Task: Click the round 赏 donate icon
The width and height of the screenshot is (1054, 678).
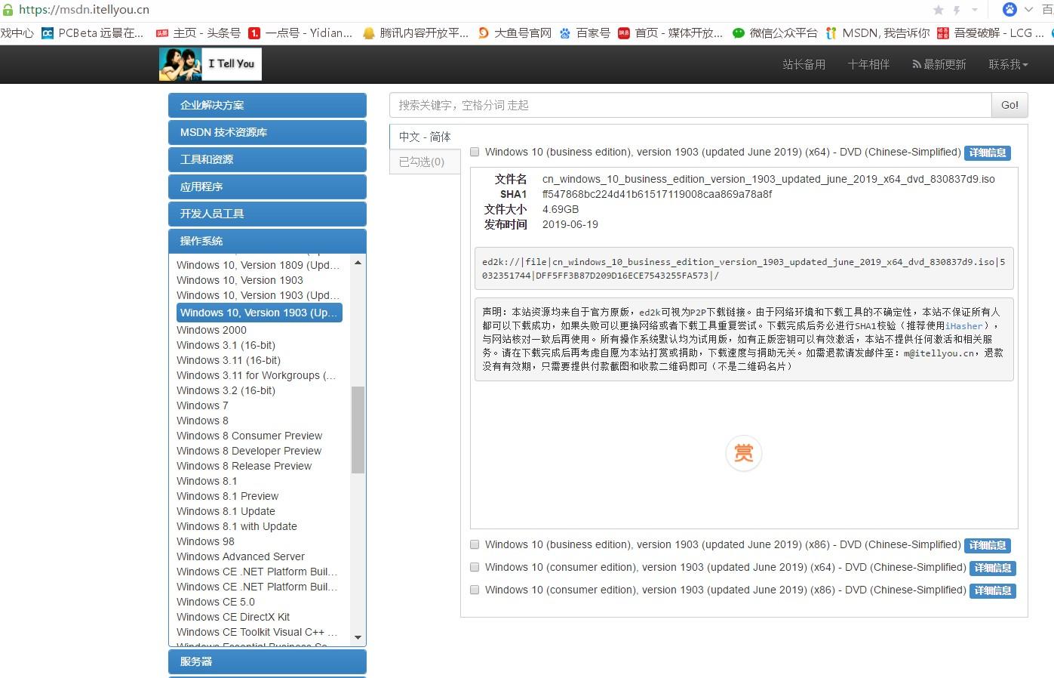Action: tap(744, 453)
